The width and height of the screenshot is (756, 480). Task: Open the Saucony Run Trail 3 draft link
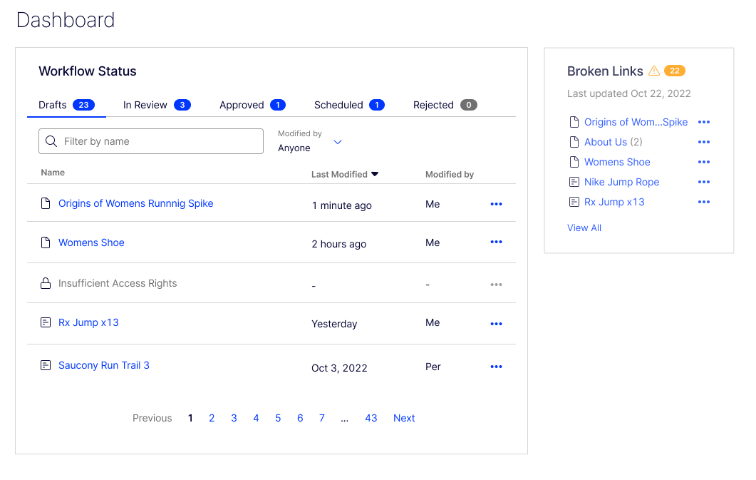point(104,365)
